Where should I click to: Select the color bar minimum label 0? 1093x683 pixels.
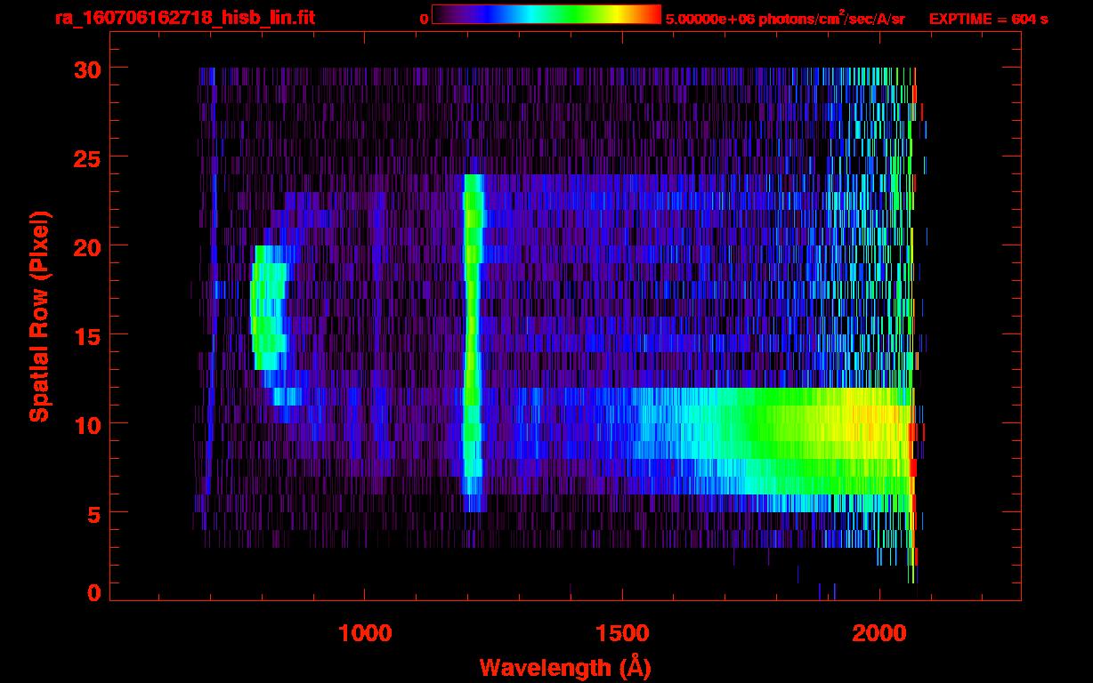point(424,19)
